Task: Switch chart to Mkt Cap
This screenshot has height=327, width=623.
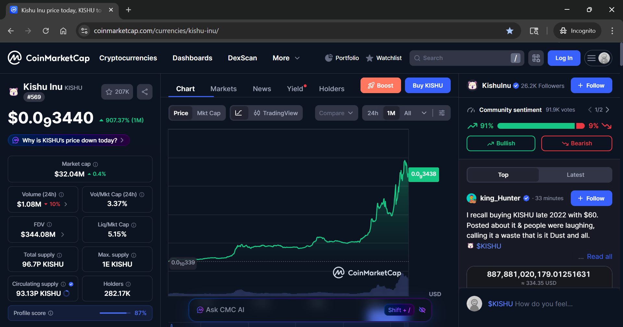Action: point(209,113)
